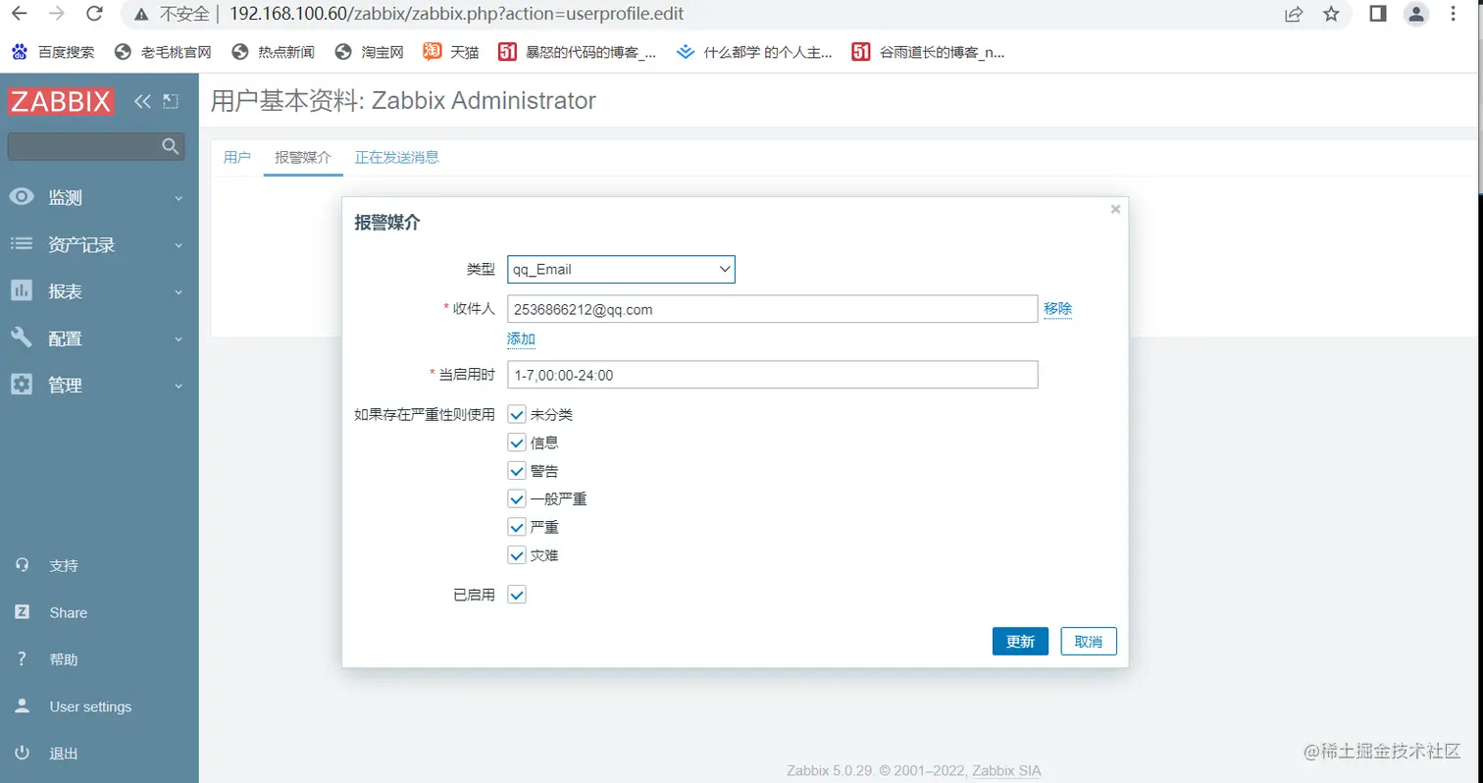
Task: Expand the 配置 menu chevron
Action: pyautogui.click(x=179, y=339)
